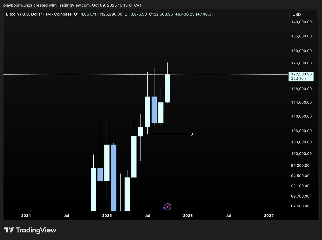322x240 pixels.
Task: Click the current price label 122,503.96
Action: tap(301, 74)
